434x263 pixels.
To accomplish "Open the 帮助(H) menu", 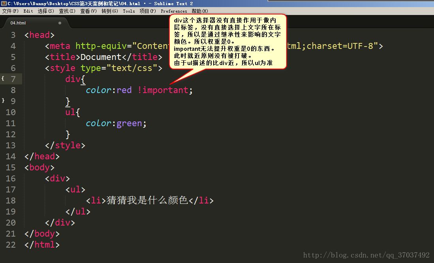I will coord(200,11).
